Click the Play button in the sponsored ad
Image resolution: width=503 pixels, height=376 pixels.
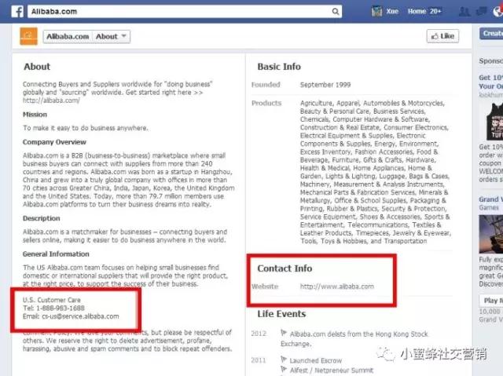491,301
